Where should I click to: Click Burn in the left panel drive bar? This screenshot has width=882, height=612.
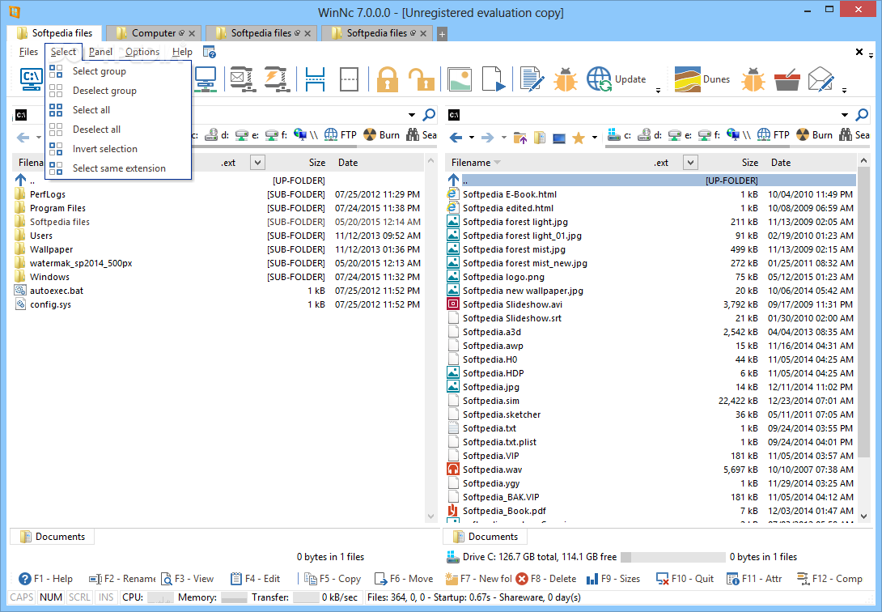pyautogui.click(x=381, y=134)
